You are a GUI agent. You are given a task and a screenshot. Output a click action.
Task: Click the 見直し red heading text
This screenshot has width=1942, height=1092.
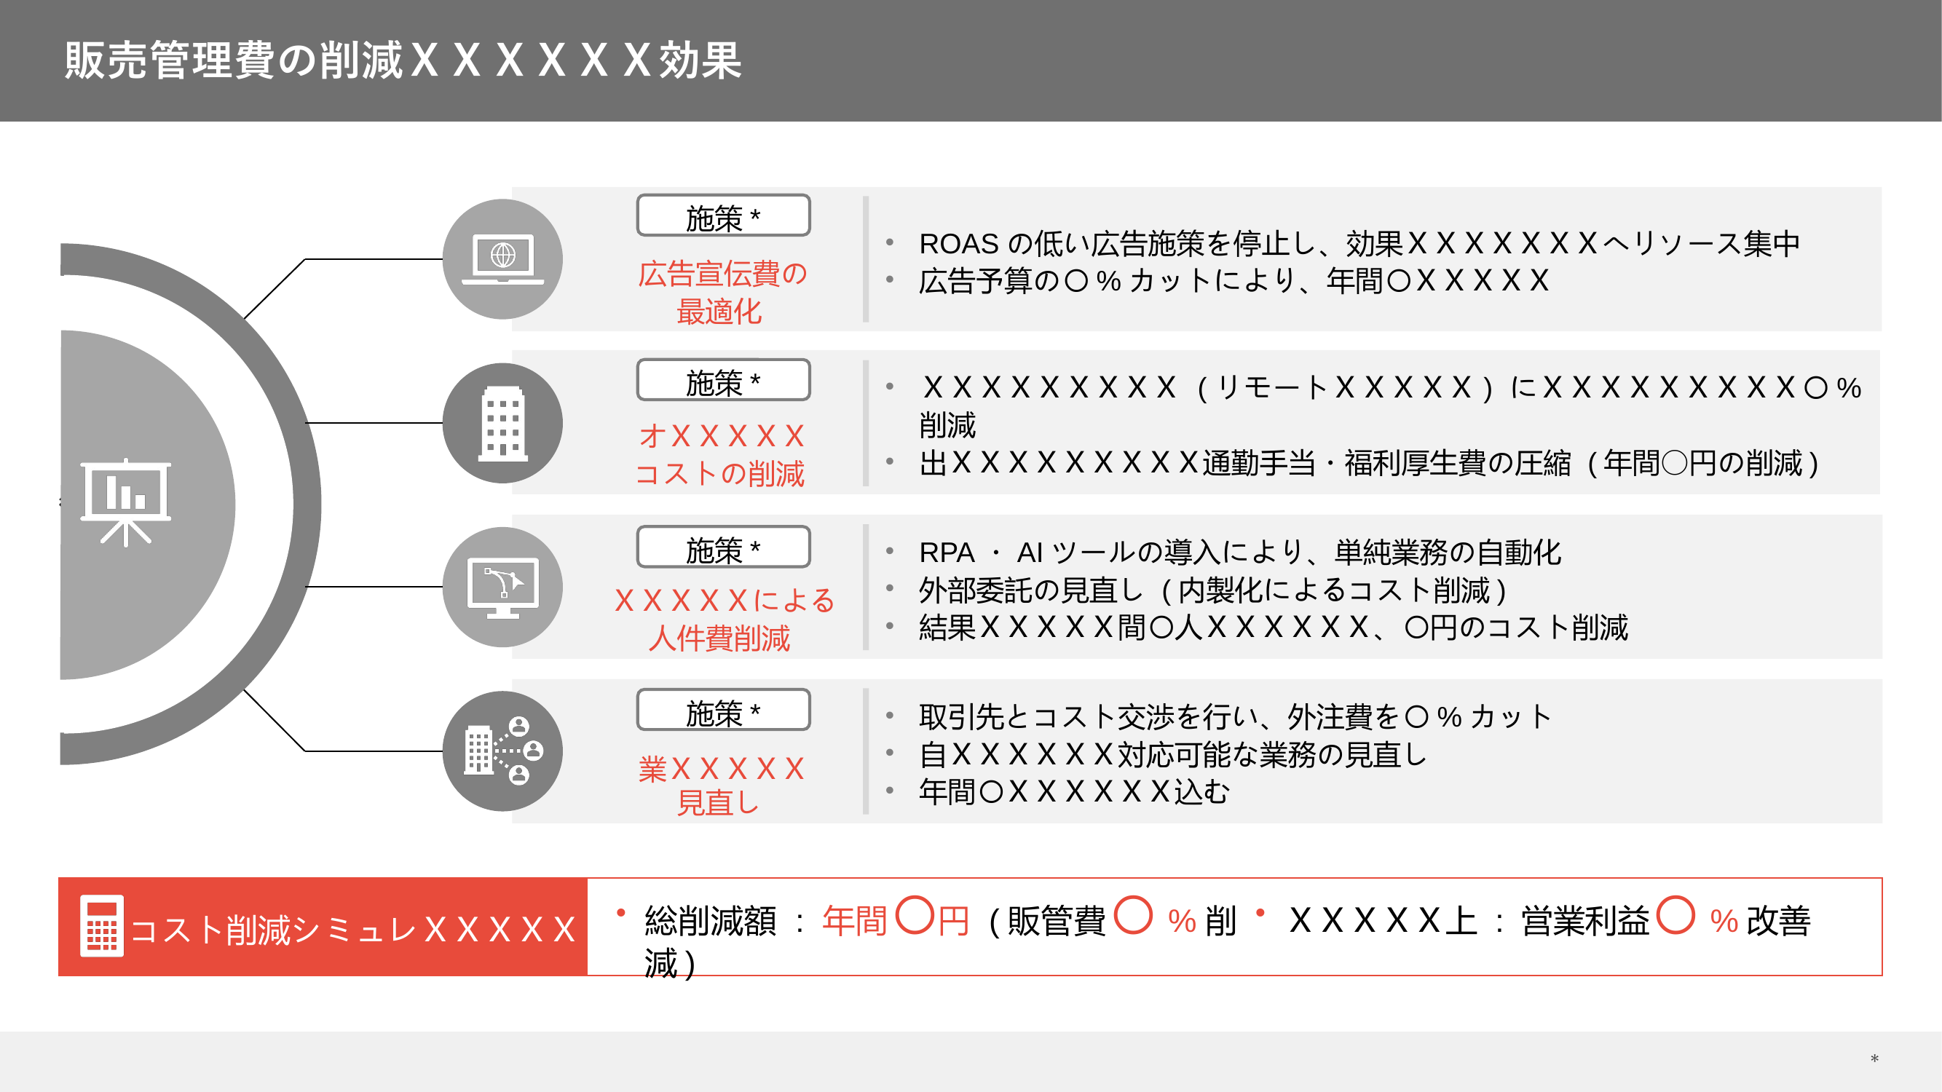[719, 802]
